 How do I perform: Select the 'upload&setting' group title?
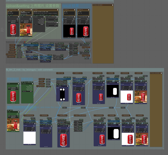tap(18, 6)
